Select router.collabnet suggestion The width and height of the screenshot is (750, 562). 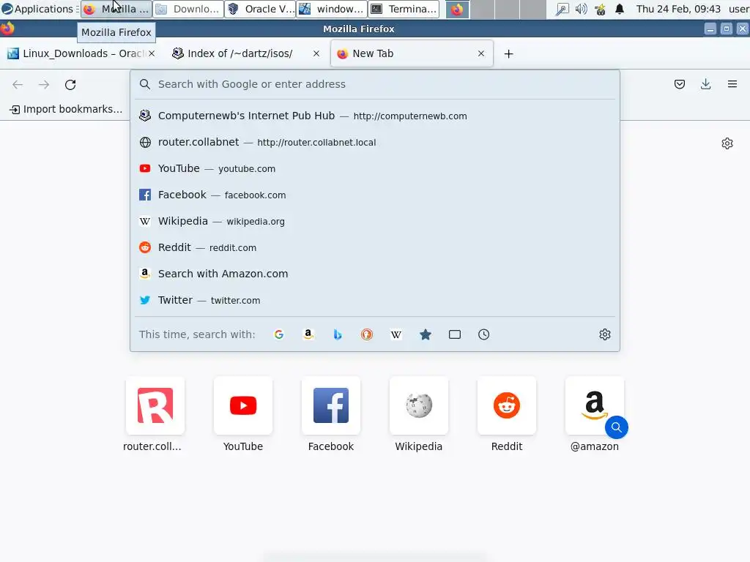375,142
